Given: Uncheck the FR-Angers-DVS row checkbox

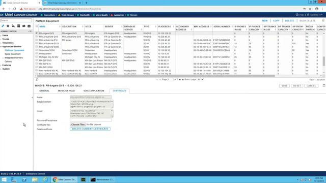Looking at the screenshot, I should (x=37, y=33).
